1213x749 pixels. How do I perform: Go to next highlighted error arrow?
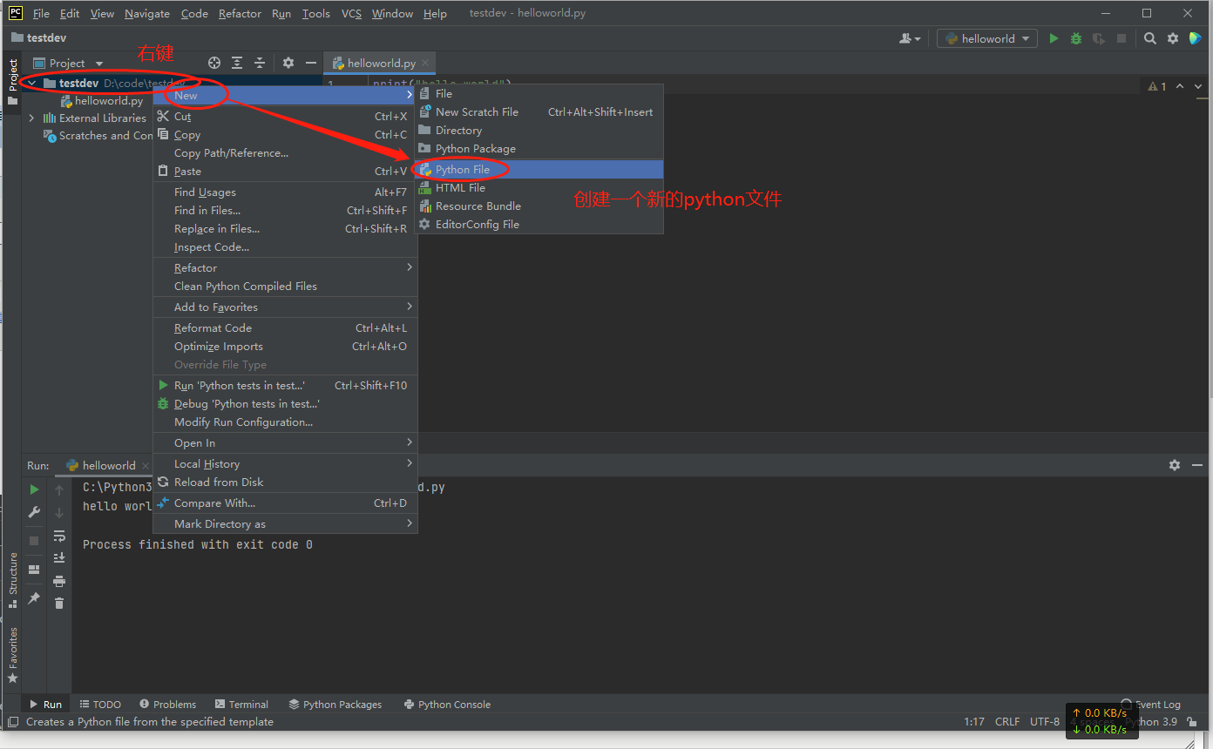click(x=1199, y=86)
